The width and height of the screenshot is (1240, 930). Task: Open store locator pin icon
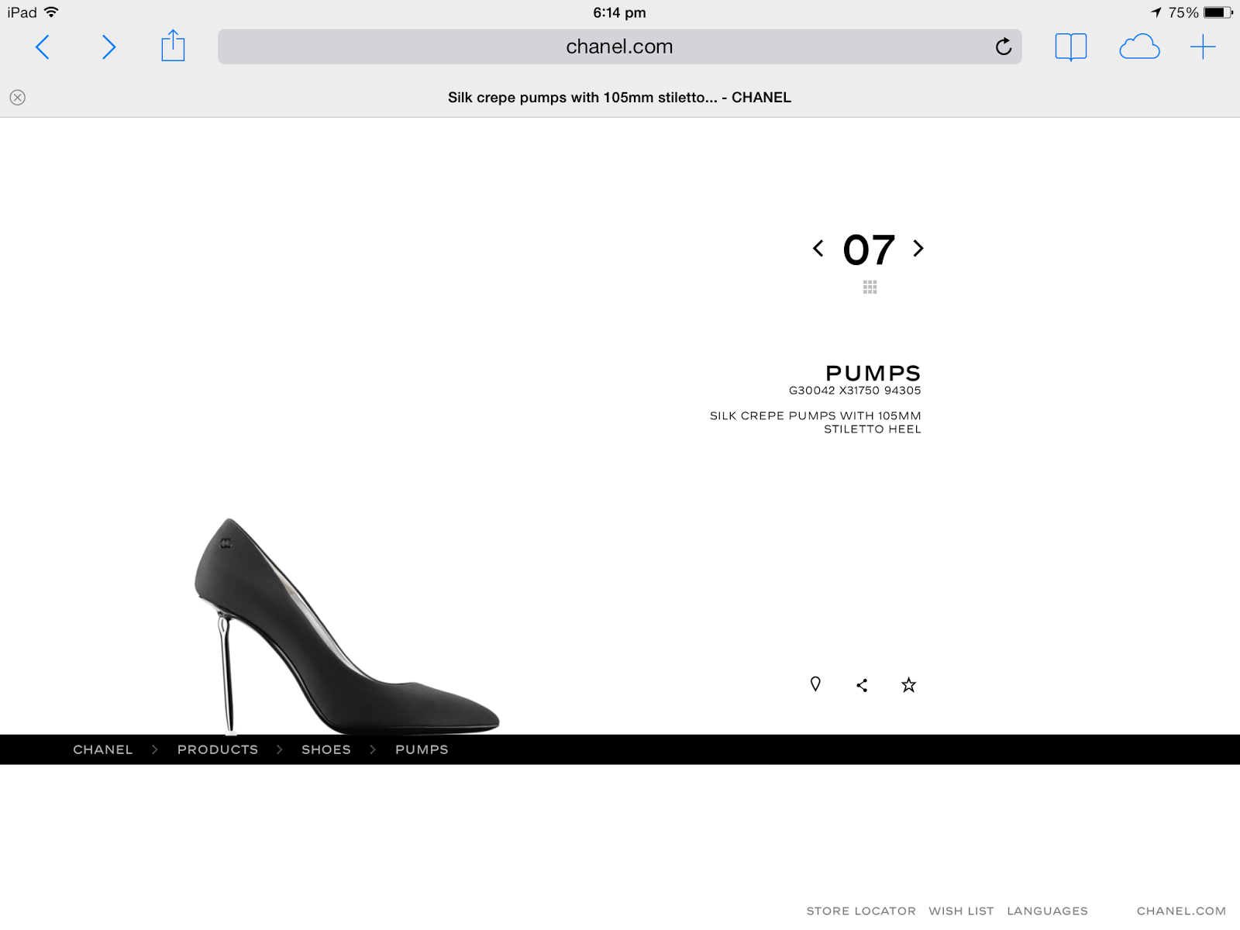point(815,684)
